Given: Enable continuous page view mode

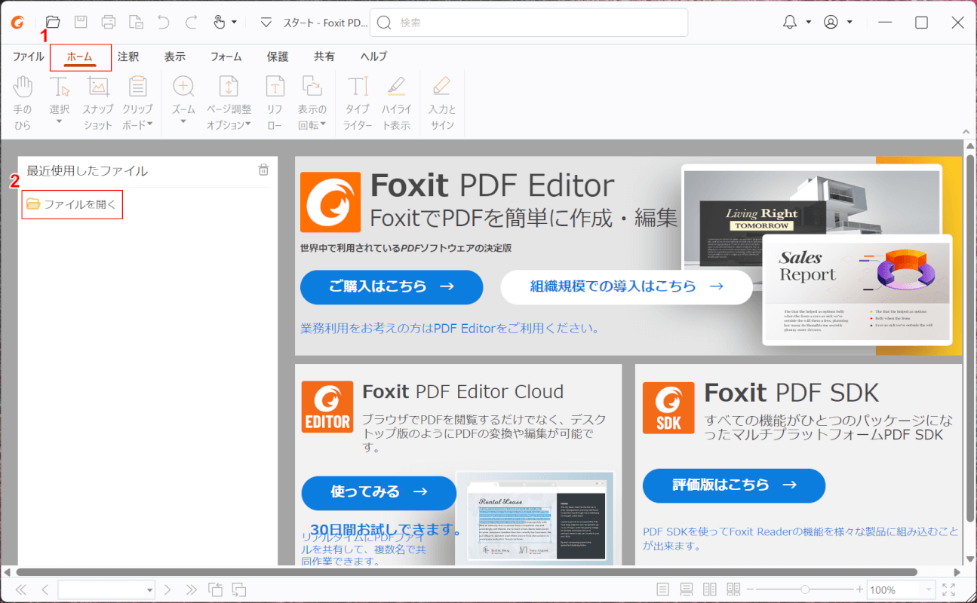Looking at the screenshot, I should click(687, 589).
